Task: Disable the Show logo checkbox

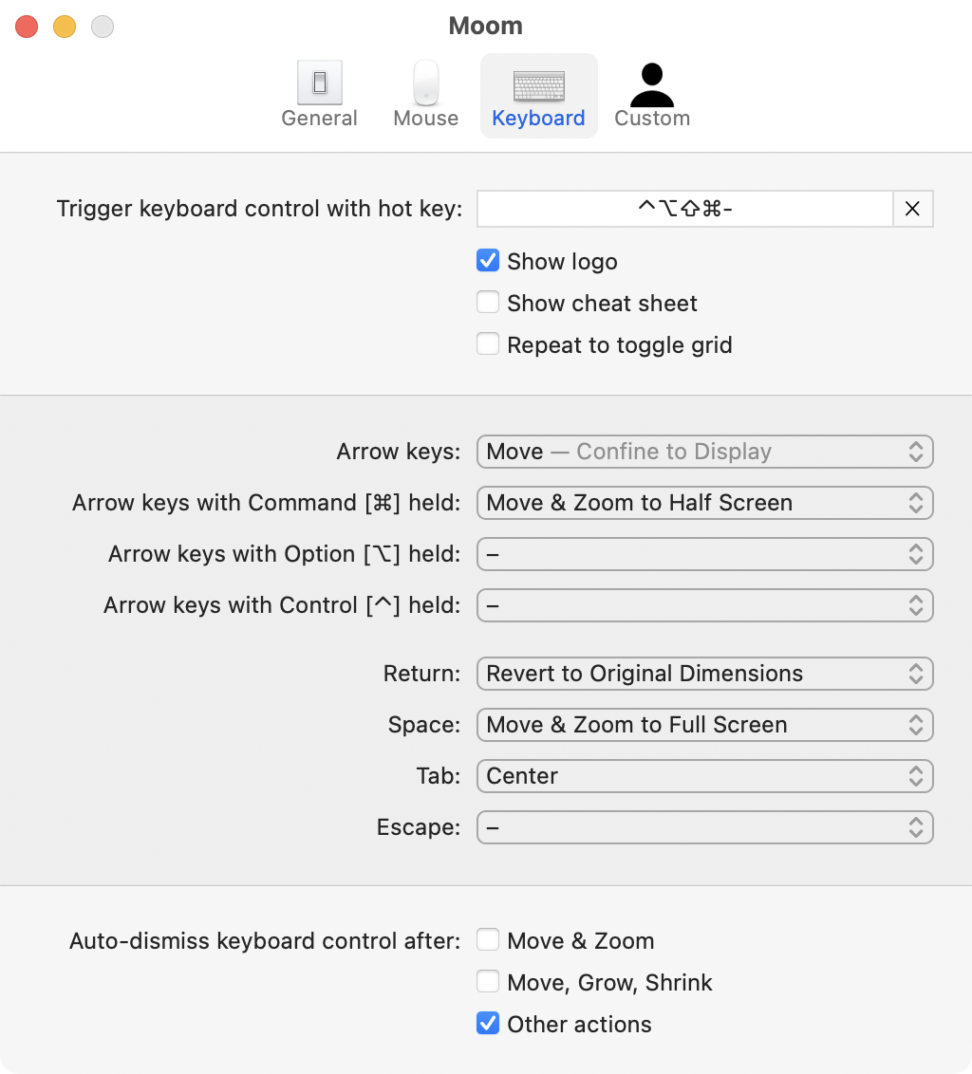Action: tap(488, 261)
